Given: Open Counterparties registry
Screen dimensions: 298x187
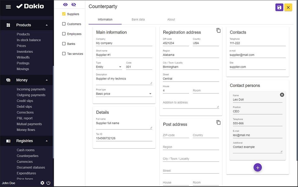Looking at the screenshot, I should (x=28, y=156).
